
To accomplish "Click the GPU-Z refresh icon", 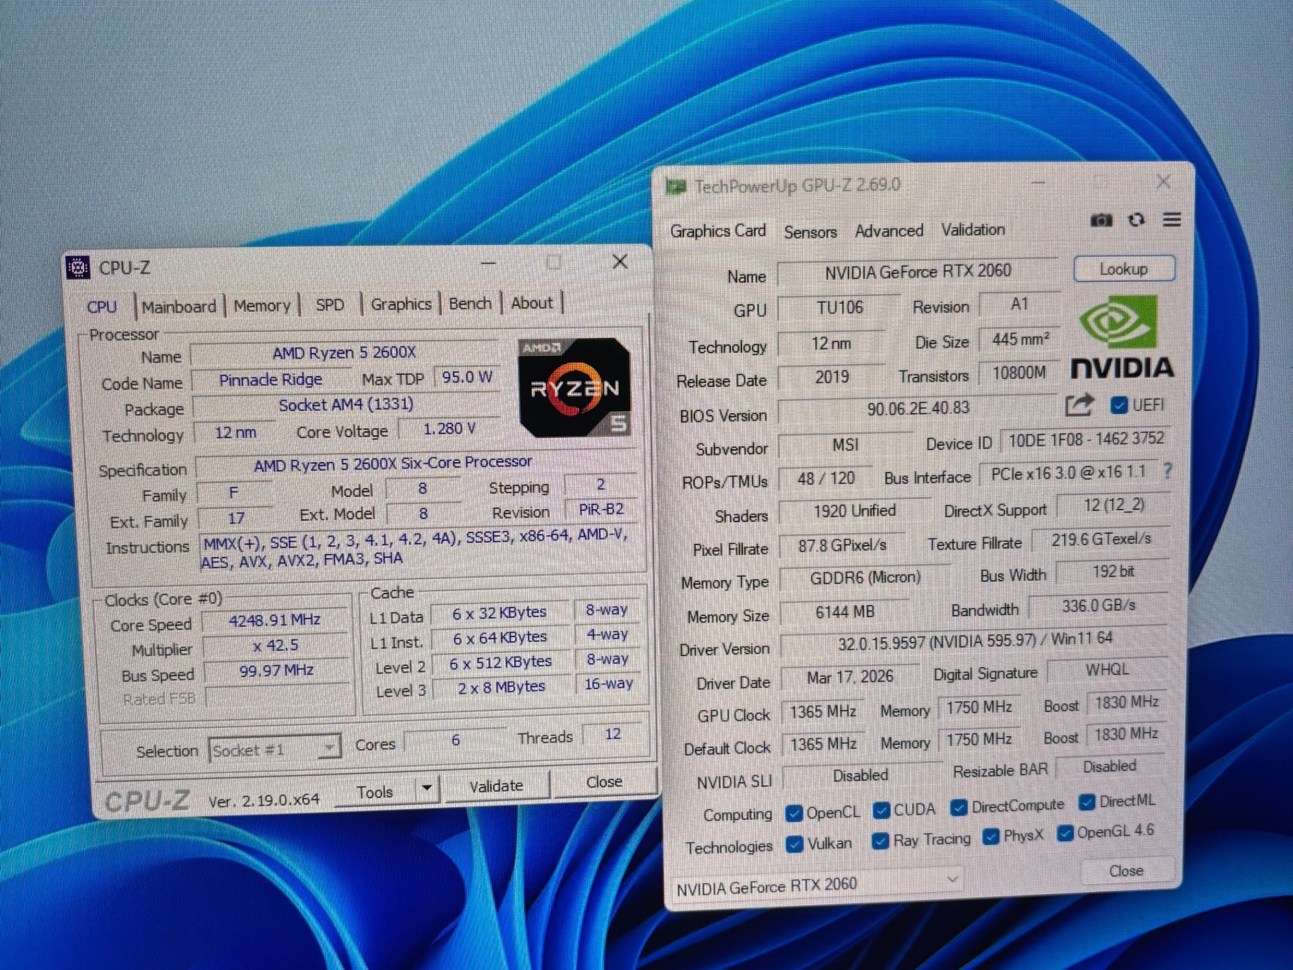I will [1136, 220].
